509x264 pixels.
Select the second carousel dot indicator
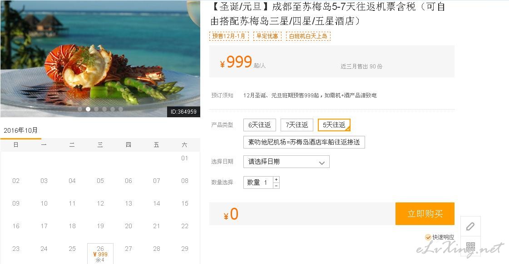pos(88,109)
